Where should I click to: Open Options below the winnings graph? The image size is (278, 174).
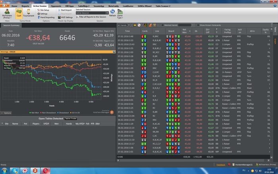pyautogui.click(x=7, y=113)
